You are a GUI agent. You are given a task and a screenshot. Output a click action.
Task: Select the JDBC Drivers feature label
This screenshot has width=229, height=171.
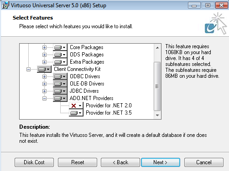(84, 91)
